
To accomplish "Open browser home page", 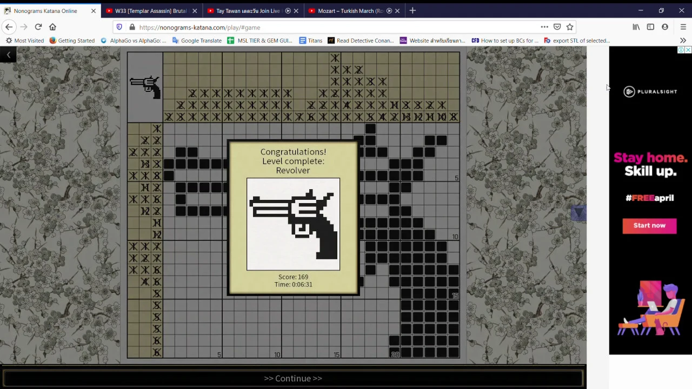I will (52, 27).
